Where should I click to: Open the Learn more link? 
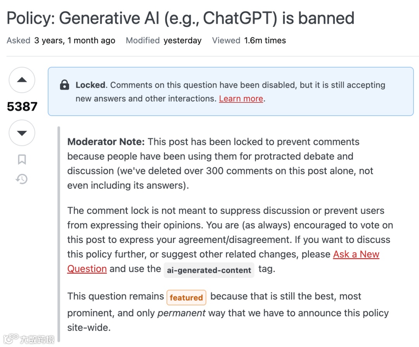[241, 99]
